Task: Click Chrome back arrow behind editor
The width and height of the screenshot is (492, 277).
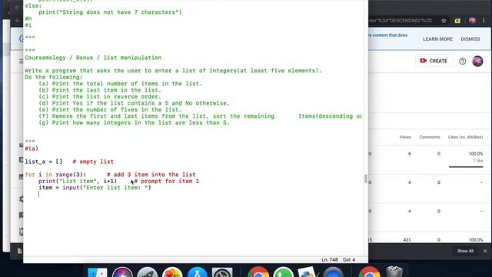Action: coord(18,21)
